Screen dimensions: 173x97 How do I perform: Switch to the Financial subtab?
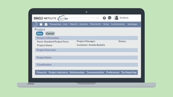[x=41, y=72]
